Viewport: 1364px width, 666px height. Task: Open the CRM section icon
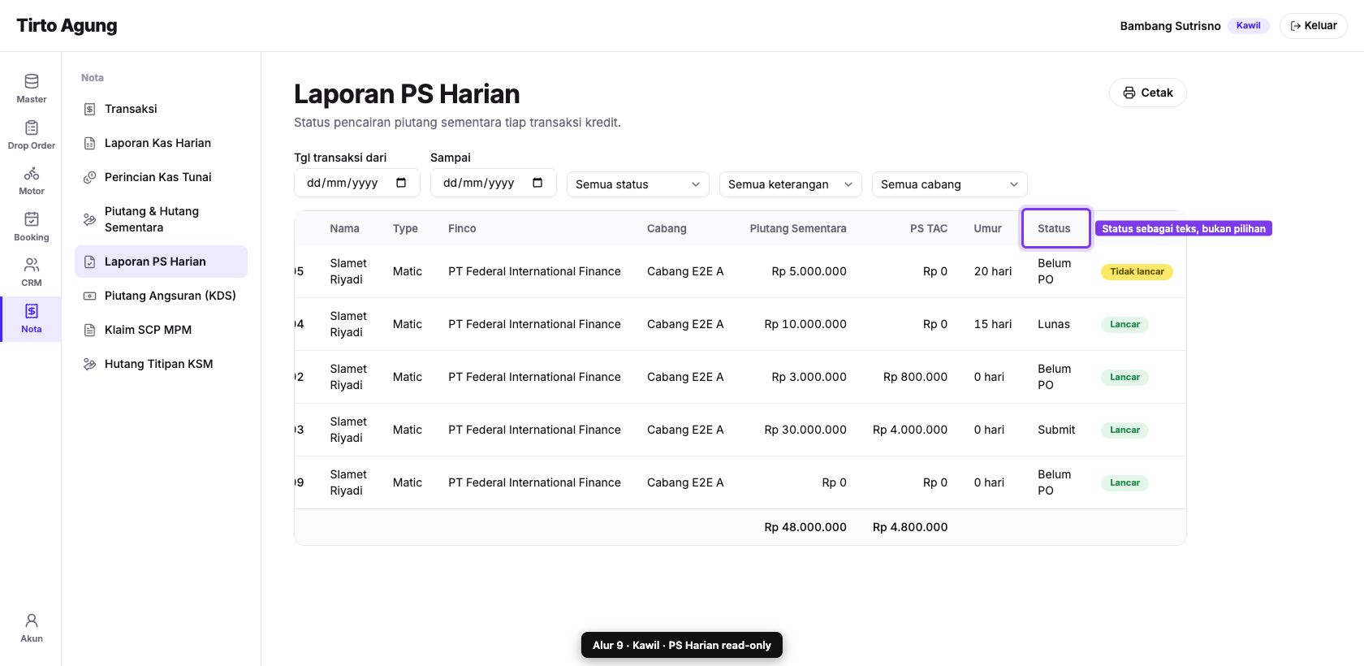point(31,265)
